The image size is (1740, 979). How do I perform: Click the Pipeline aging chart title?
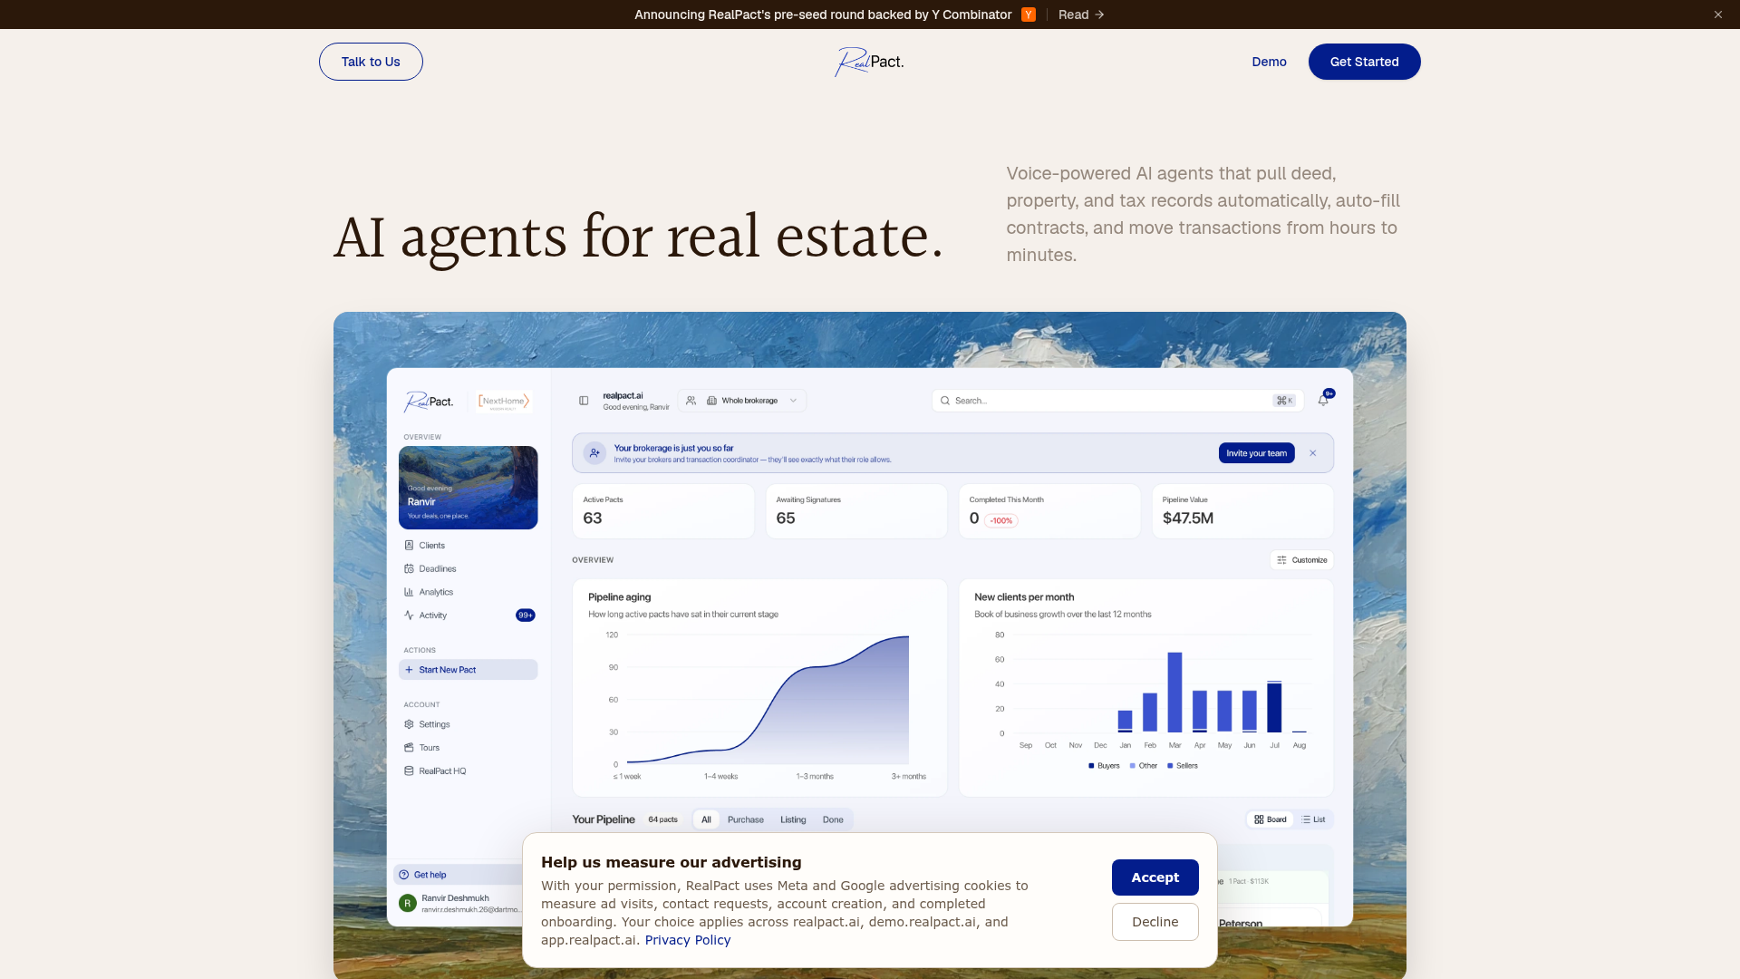[x=619, y=597]
